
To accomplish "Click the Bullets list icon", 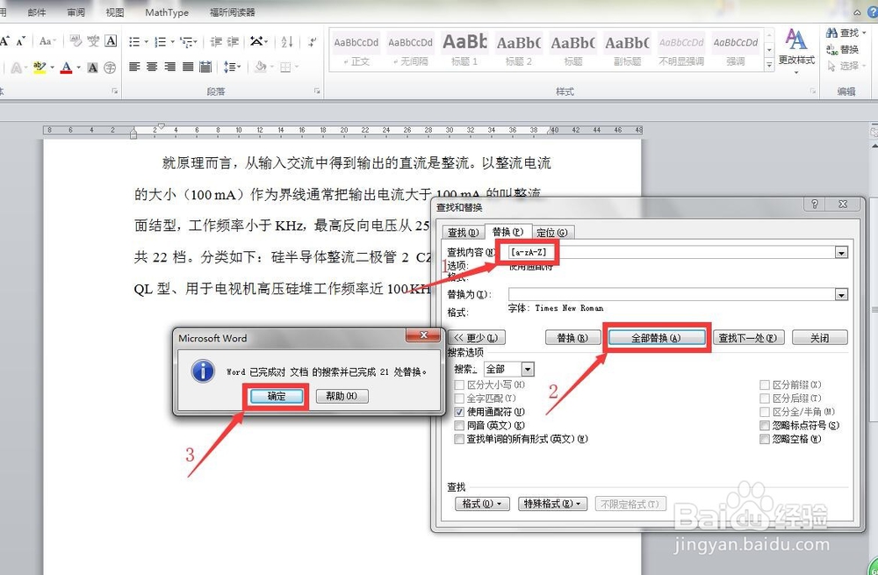I will click(134, 42).
